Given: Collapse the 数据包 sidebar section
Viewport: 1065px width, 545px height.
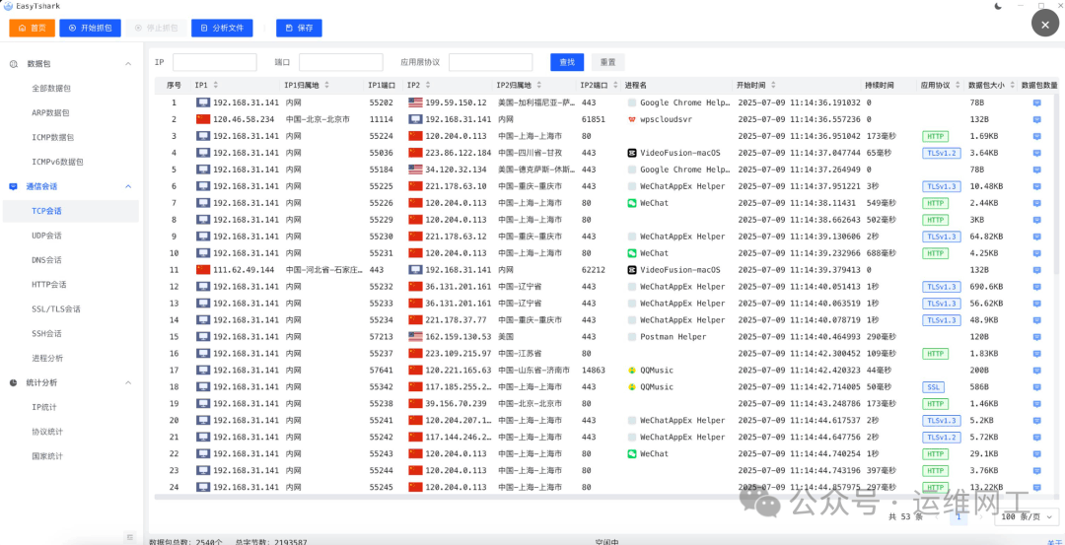Looking at the screenshot, I should click(127, 64).
